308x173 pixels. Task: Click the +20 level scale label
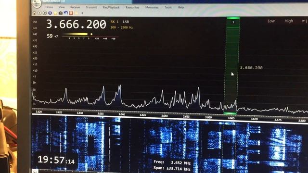click(35, 59)
